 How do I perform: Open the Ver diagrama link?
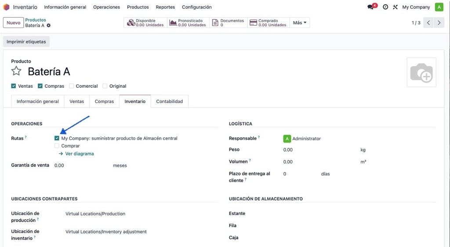(76, 154)
